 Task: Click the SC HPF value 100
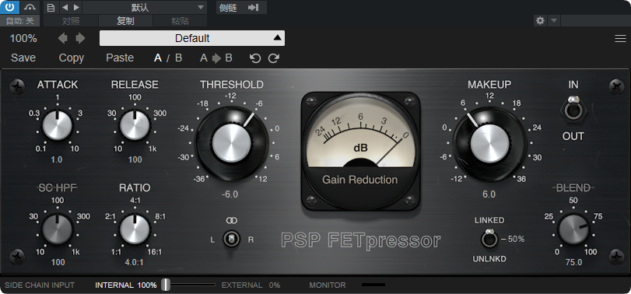(58, 263)
